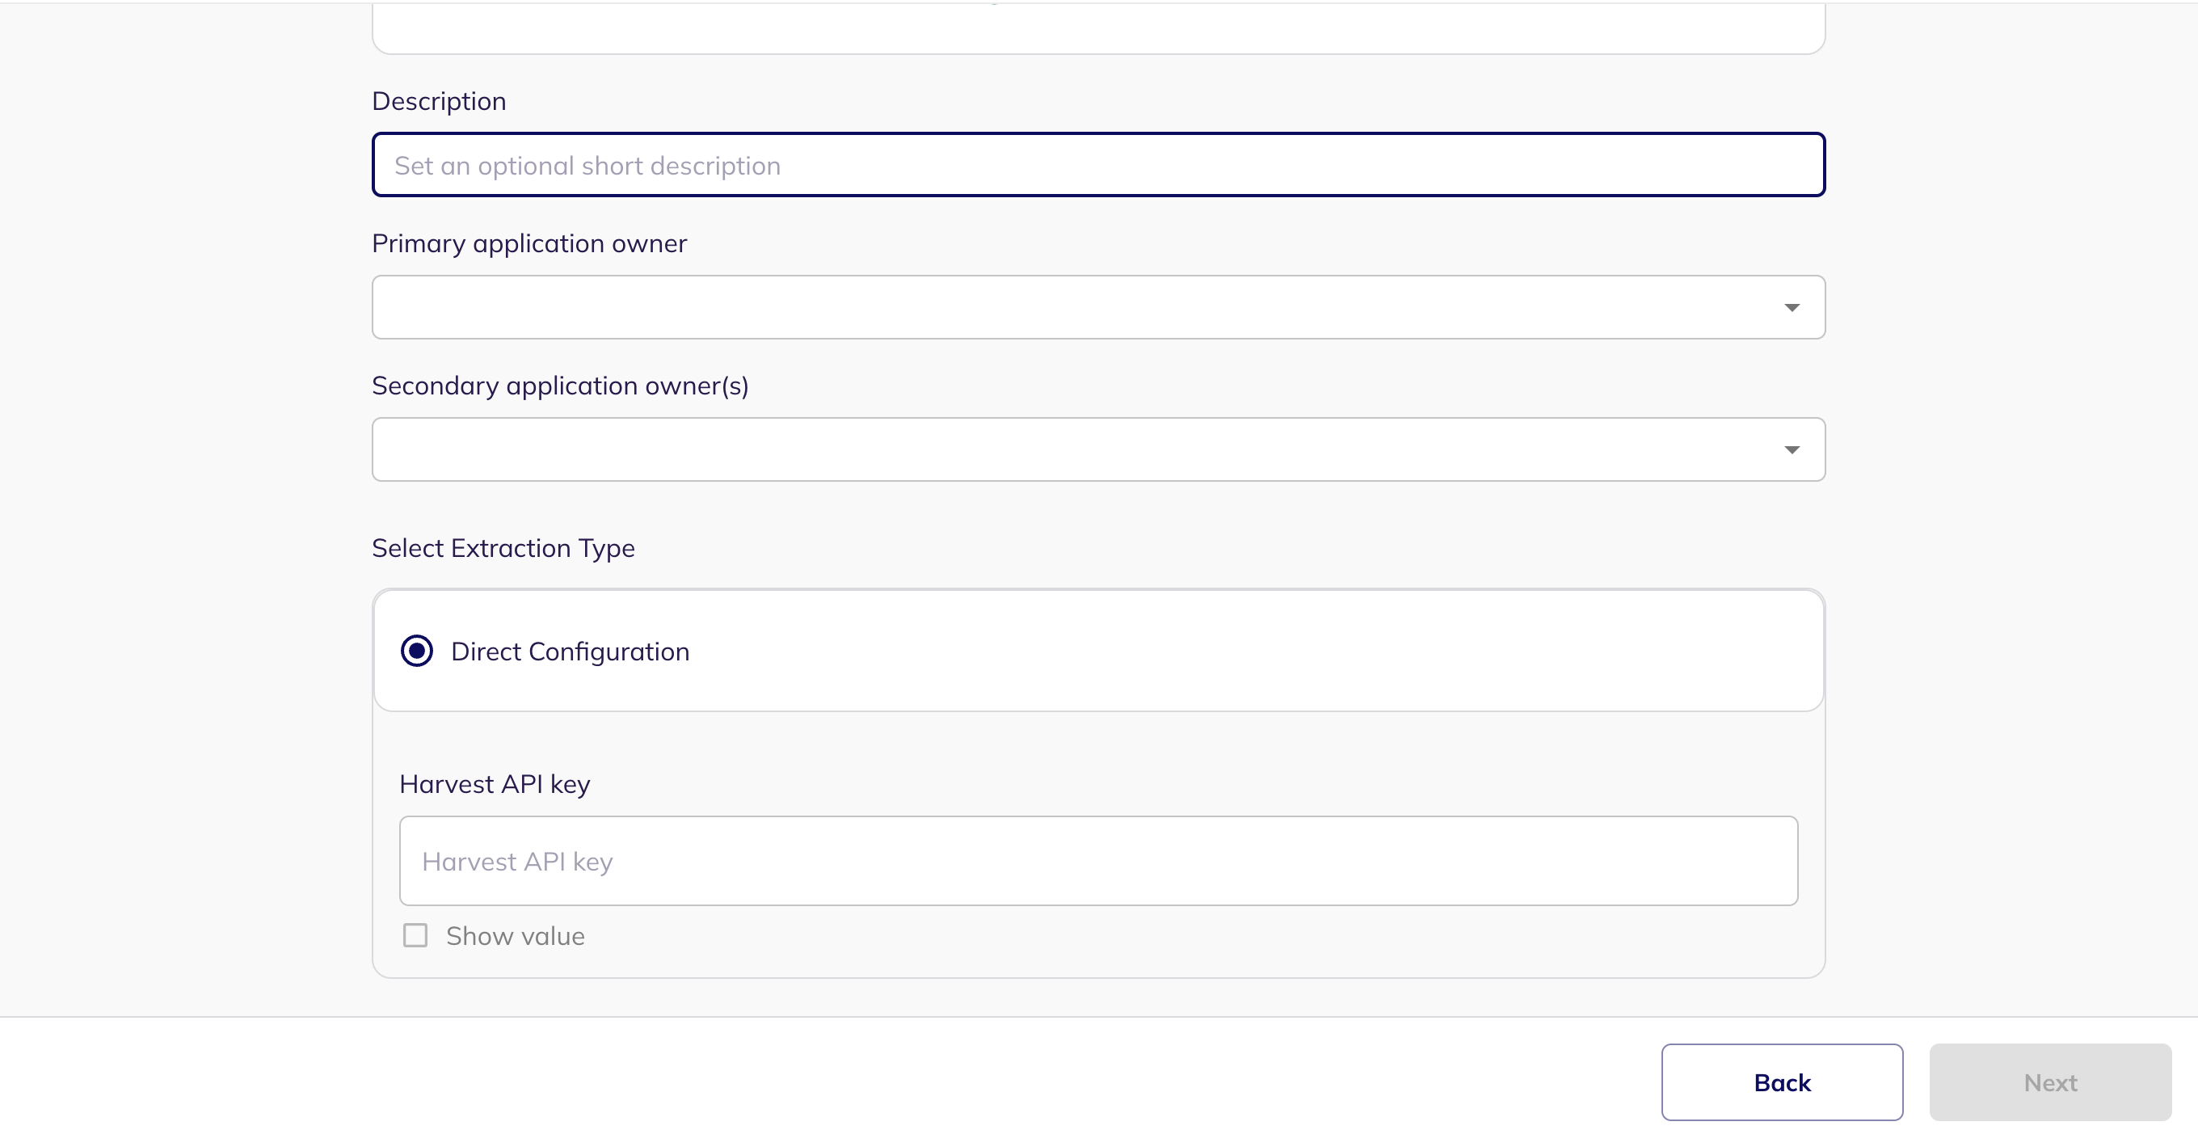The image size is (2198, 1147).
Task: Open the Secondary application owner(s) dropdown
Action: coord(1098,449)
